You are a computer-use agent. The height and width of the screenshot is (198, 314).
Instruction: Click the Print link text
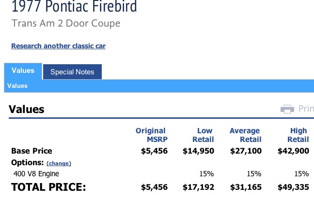pyautogui.click(x=306, y=109)
